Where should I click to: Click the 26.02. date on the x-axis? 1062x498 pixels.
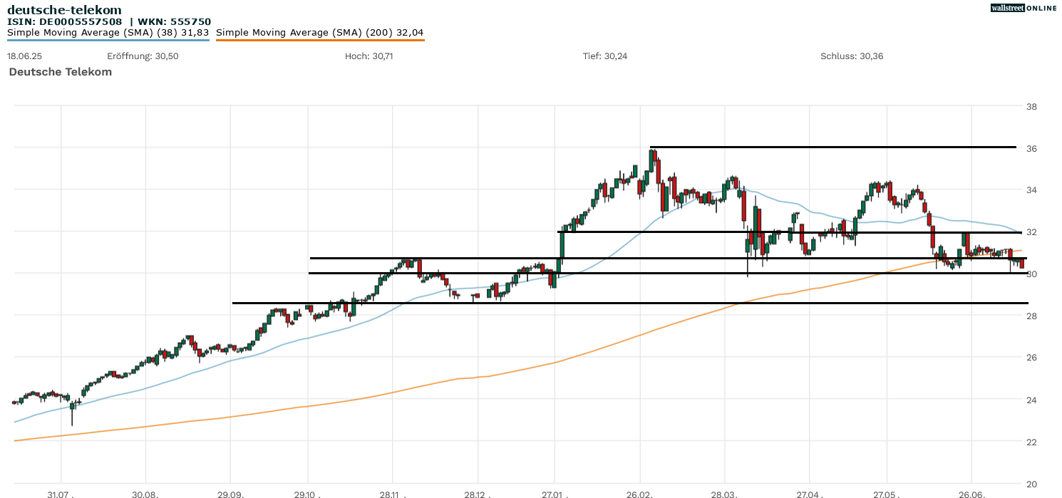tap(640, 494)
